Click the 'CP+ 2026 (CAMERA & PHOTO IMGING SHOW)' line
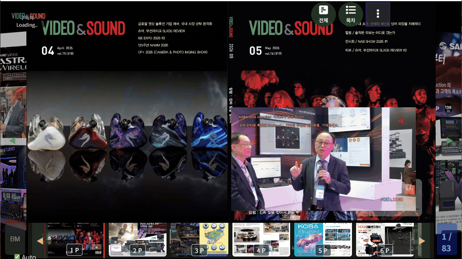 (x=173, y=52)
